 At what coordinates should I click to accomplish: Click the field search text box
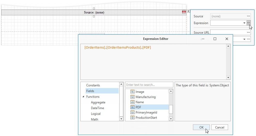[149, 85]
